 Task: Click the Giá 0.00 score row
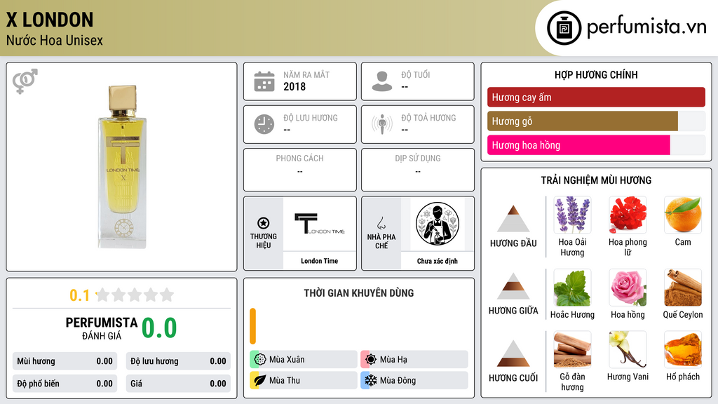(178, 384)
